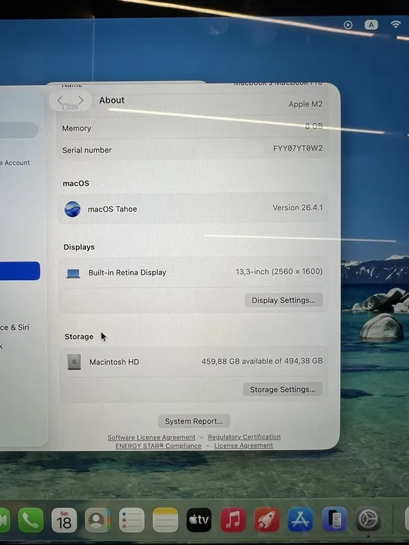The height and width of the screenshot is (545, 409).
Task: Launch Contacts from the Dock
Action: point(97,520)
